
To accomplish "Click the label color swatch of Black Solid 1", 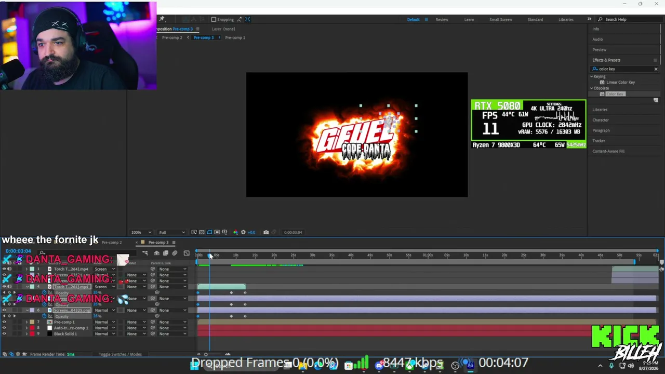I will point(32,334).
